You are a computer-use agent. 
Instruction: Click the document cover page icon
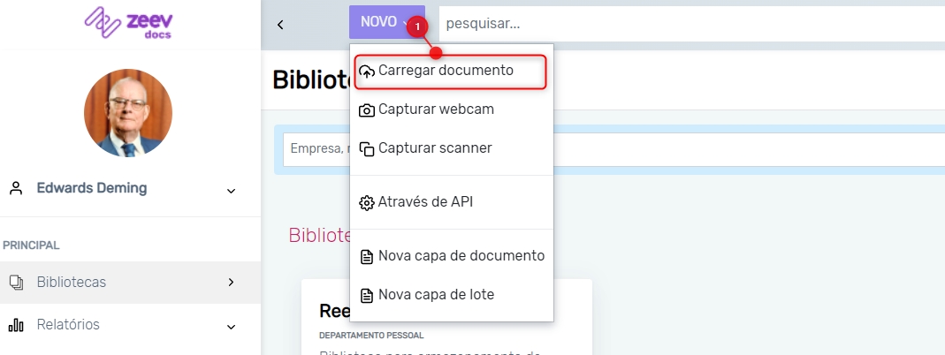[367, 257]
